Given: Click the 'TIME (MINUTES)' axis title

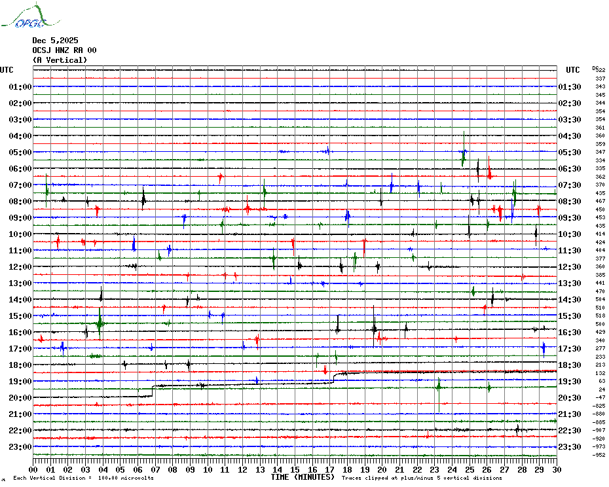Looking at the screenshot, I should tap(303, 477).
